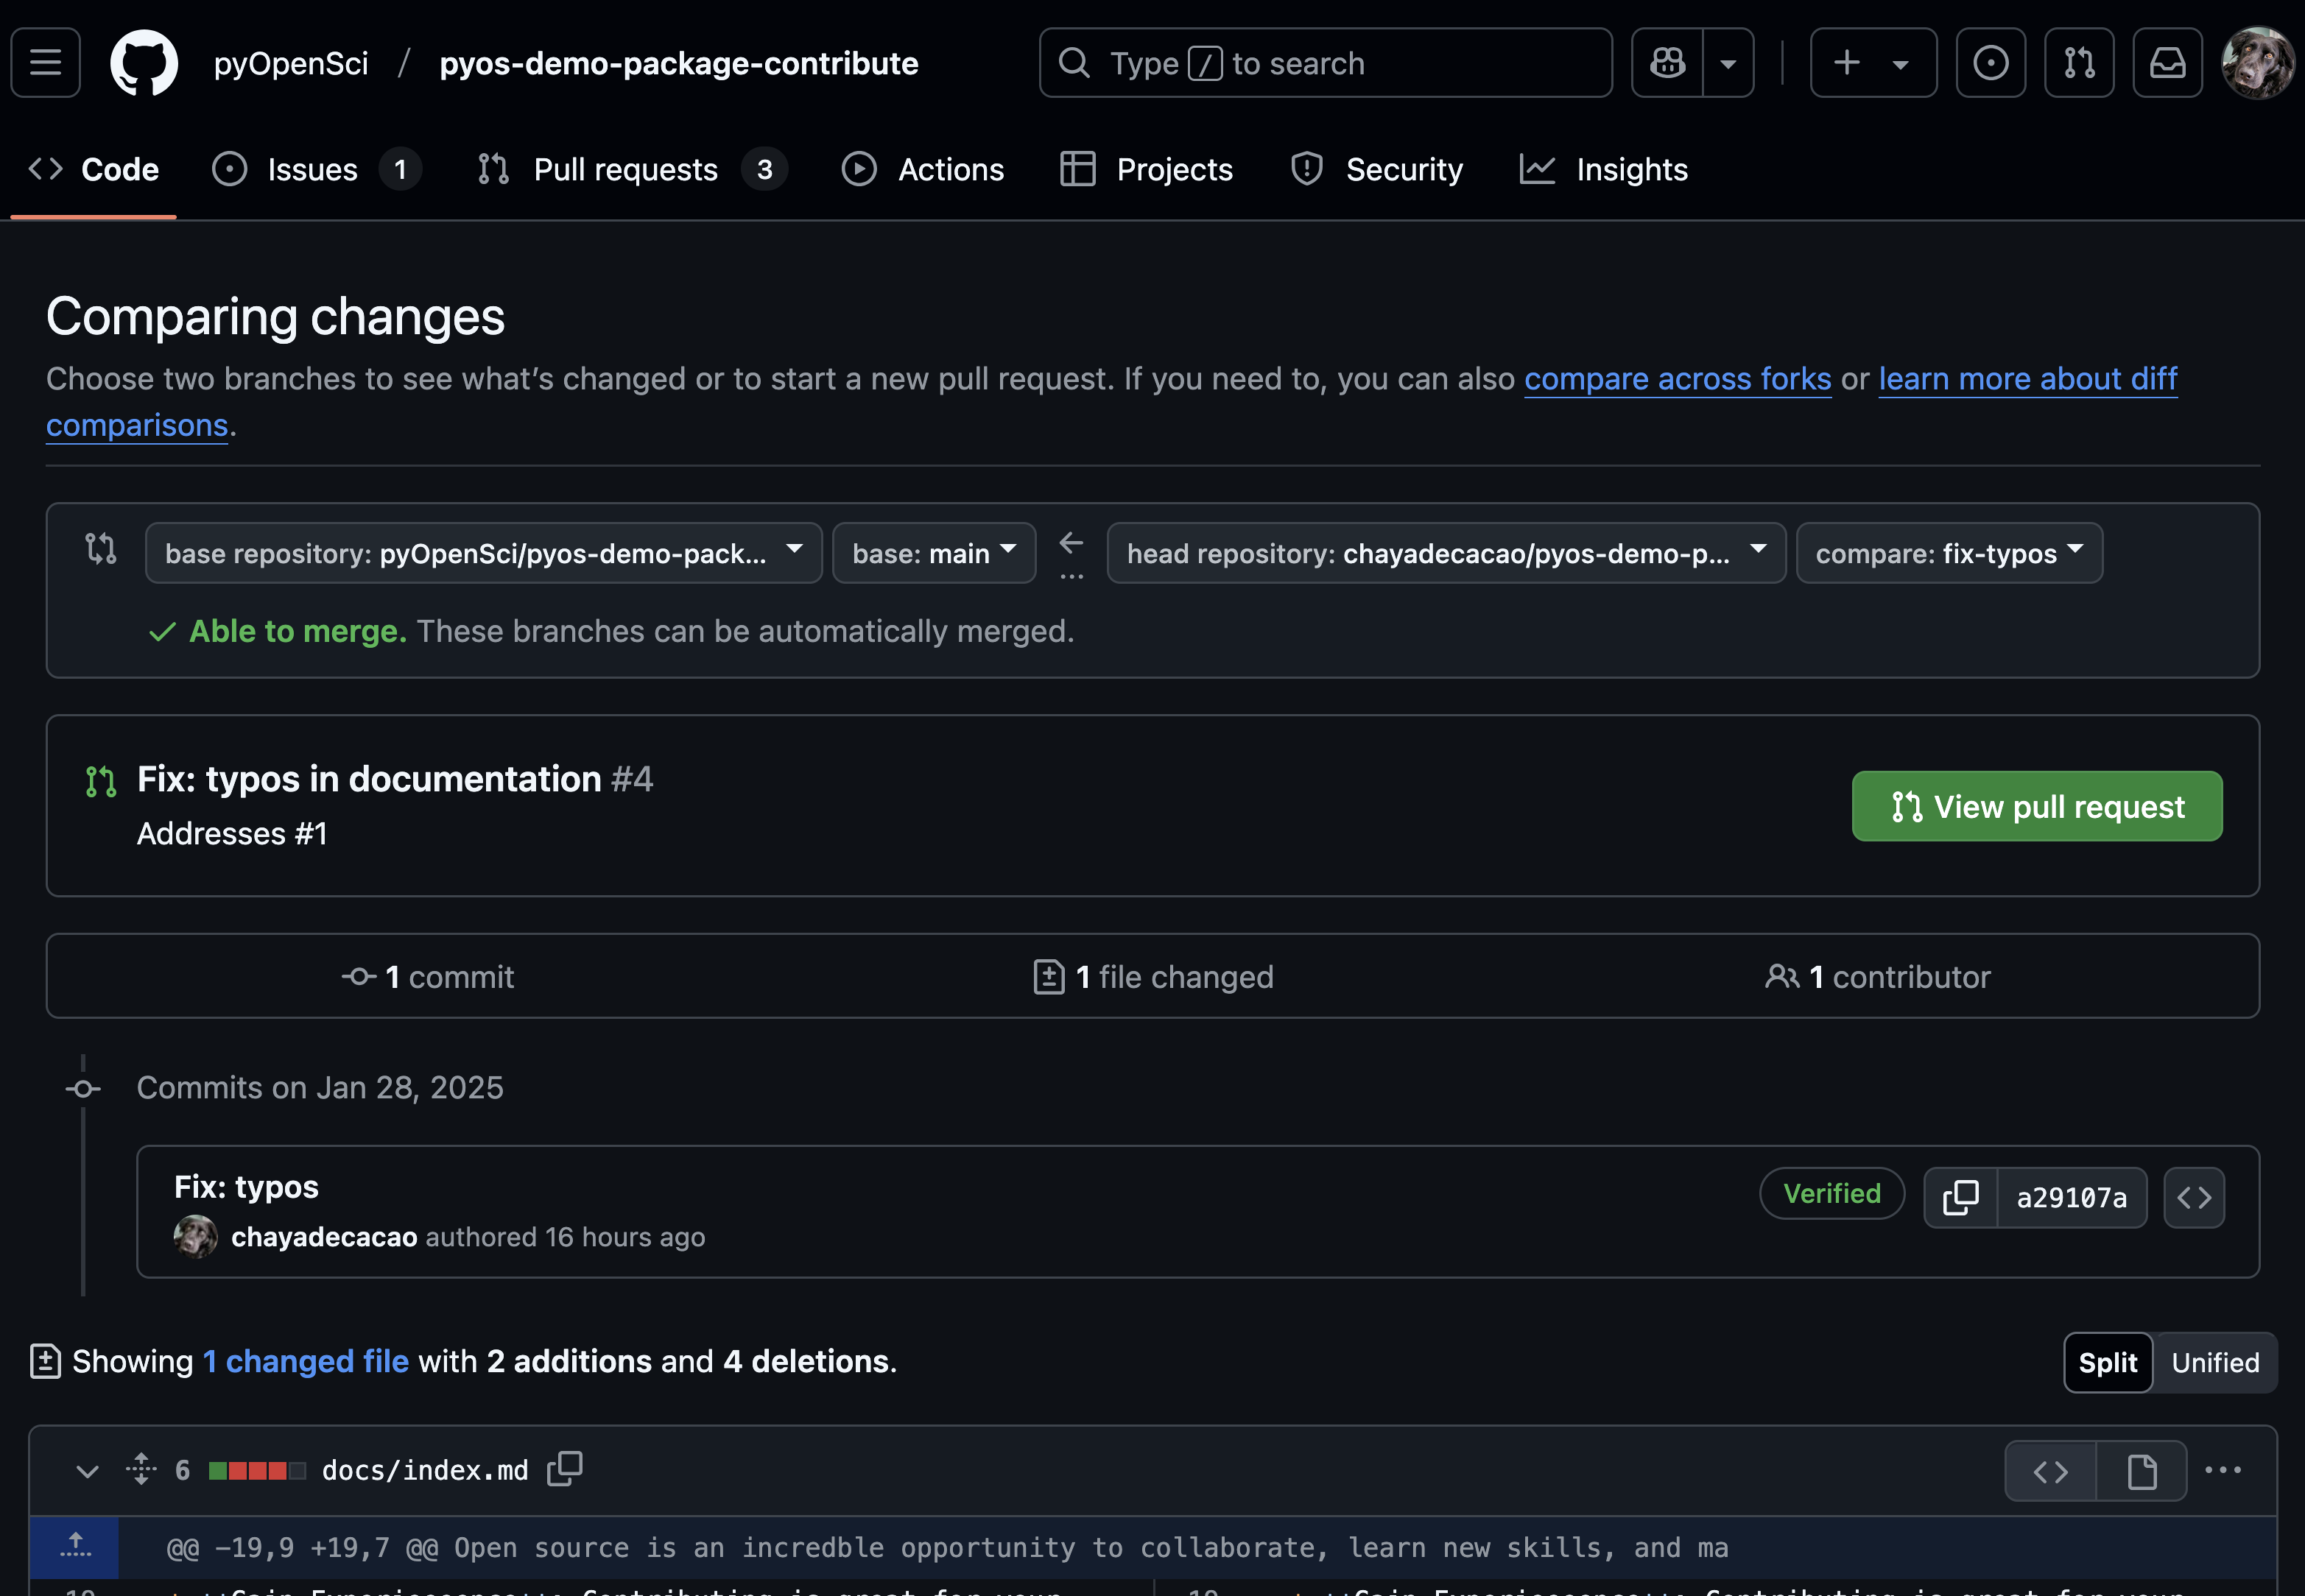Click the compare branches swap icon
The image size is (2305, 1596).
(101, 549)
